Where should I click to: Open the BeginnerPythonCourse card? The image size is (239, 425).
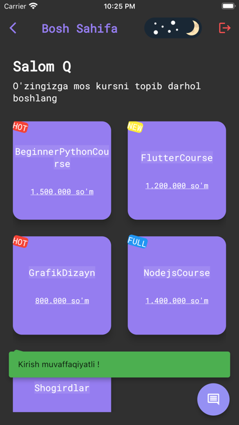click(62, 170)
